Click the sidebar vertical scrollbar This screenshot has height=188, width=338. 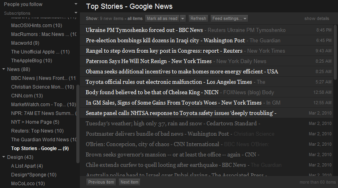pyautogui.click(x=78, y=124)
